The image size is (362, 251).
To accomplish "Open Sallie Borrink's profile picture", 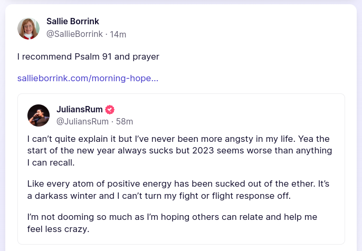I will (28, 28).
